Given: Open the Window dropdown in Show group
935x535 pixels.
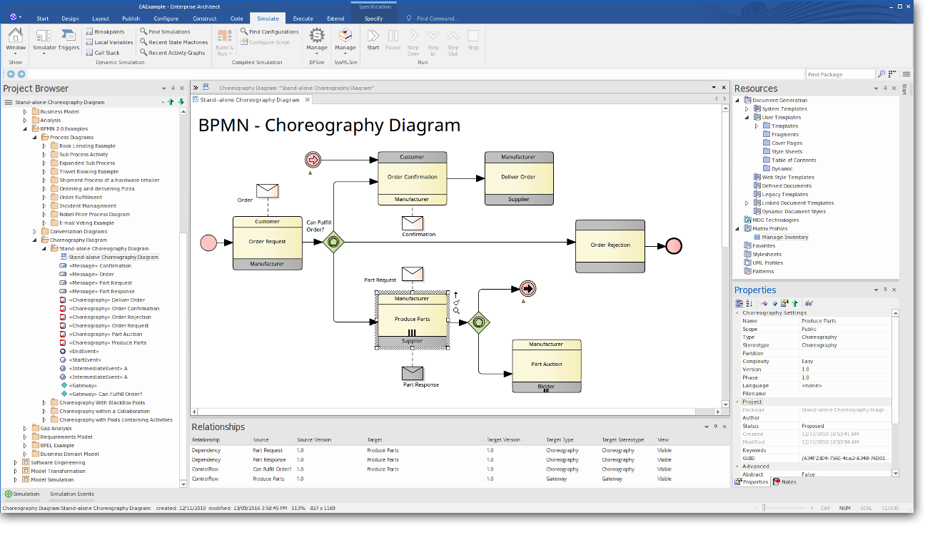Looking at the screenshot, I should (16, 53).
